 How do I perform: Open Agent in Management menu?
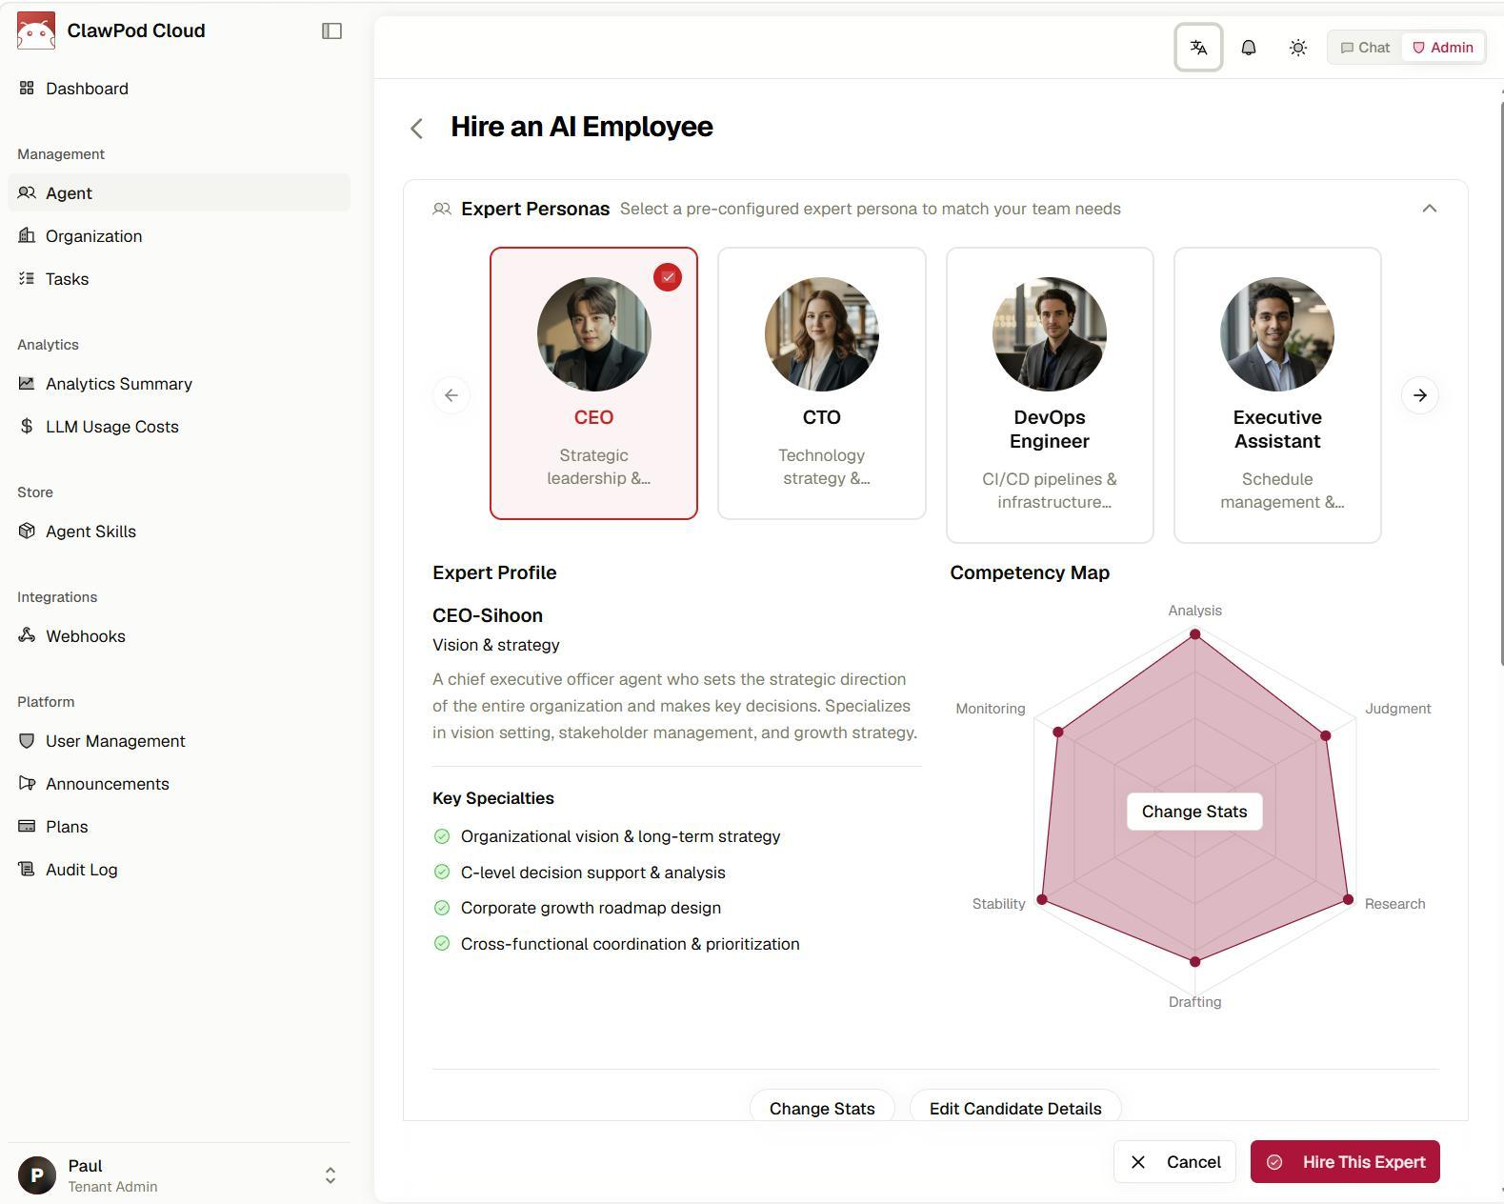point(179,193)
